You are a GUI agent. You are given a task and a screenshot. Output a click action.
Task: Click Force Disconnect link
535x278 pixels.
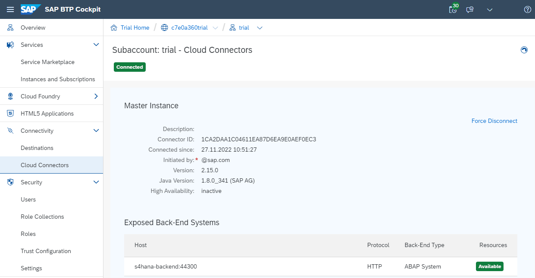point(494,121)
